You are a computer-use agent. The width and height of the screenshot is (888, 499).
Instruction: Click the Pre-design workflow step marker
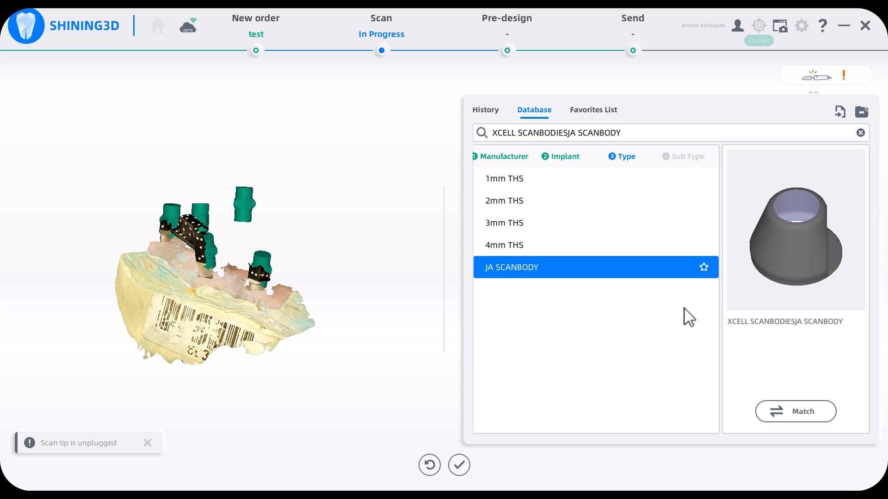tap(507, 50)
